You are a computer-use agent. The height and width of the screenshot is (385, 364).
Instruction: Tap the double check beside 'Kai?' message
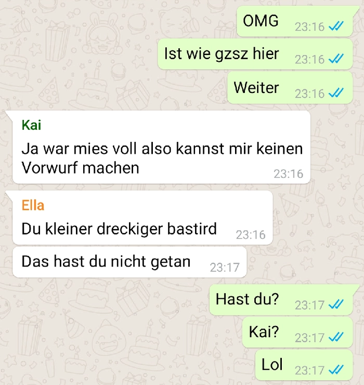[336, 337]
